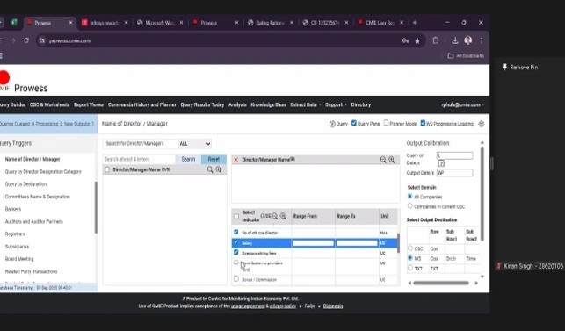
Task: Click the Reset button
Action: click(x=214, y=159)
